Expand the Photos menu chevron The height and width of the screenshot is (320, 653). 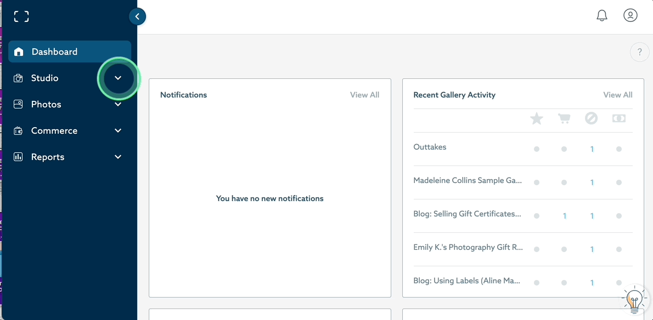(x=118, y=105)
